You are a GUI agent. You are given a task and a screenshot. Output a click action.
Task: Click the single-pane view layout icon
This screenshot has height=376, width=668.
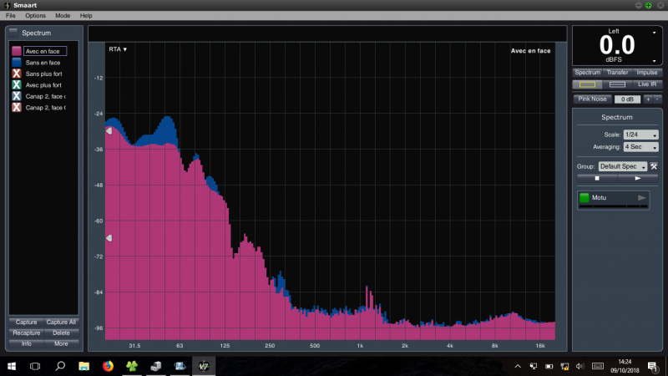tap(588, 84)
